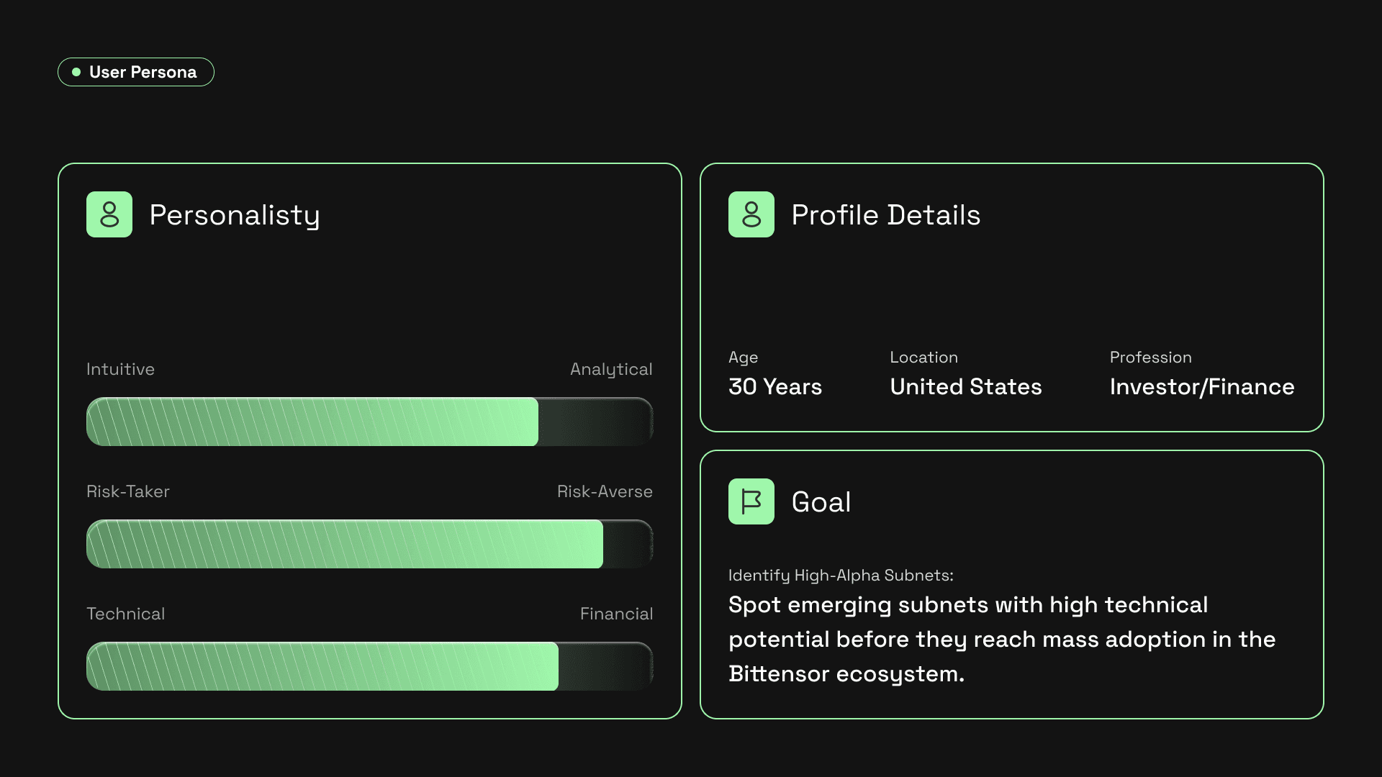Click the Intuitive label
The width and height of the screenshot is (1382, 777).
pyautogui.click(x=120, y=369)
